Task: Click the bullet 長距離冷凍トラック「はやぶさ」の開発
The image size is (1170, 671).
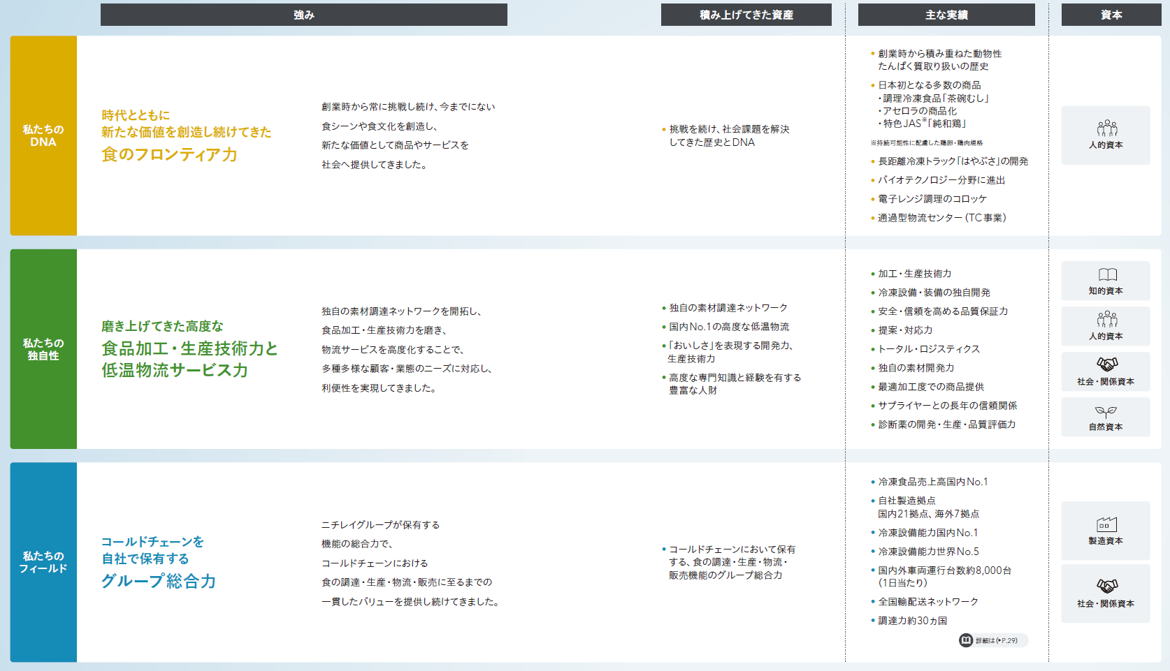Action: tap(949, 161)
